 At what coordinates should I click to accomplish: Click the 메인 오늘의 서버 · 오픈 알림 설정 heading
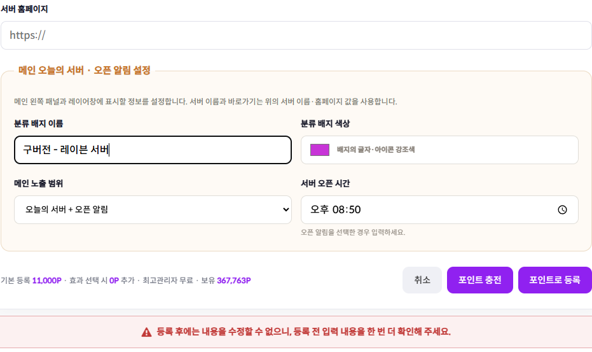click(85, 70)
